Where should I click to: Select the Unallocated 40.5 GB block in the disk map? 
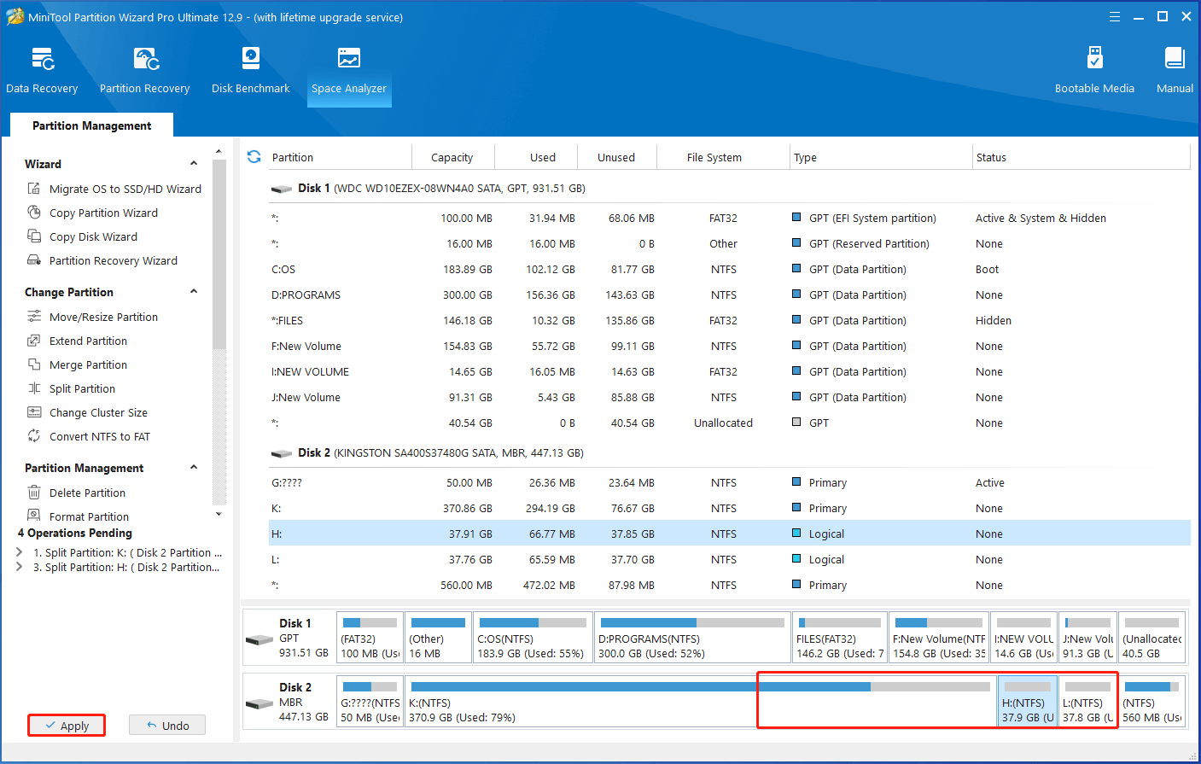[1151, 638]
